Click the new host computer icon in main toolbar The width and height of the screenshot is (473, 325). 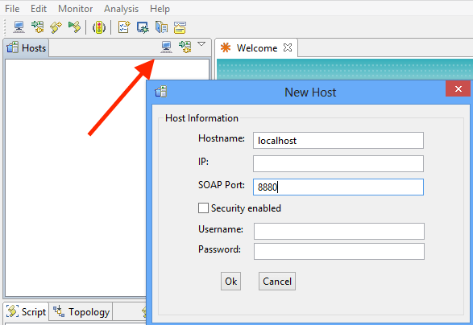point(19,27)
